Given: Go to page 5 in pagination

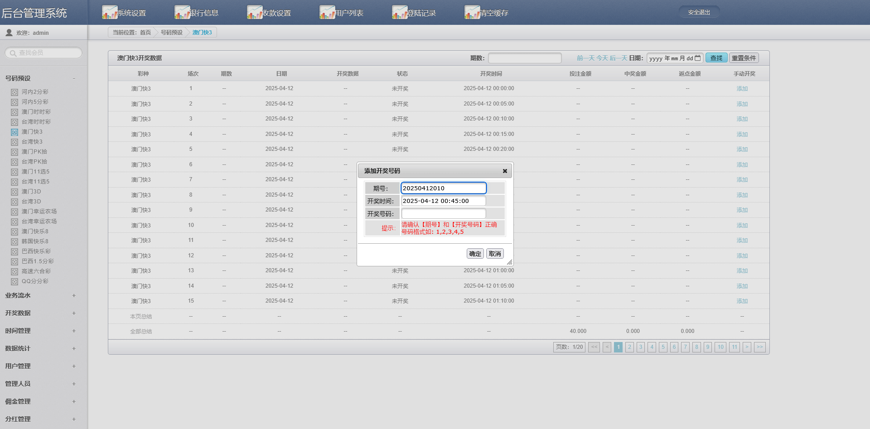Looking at the screenshot, I should (663, 347).
